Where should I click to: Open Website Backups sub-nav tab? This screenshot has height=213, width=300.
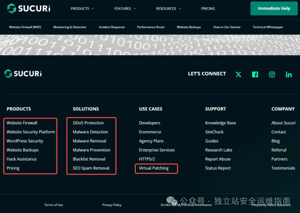pyautogui.click(x=189, y=27)
